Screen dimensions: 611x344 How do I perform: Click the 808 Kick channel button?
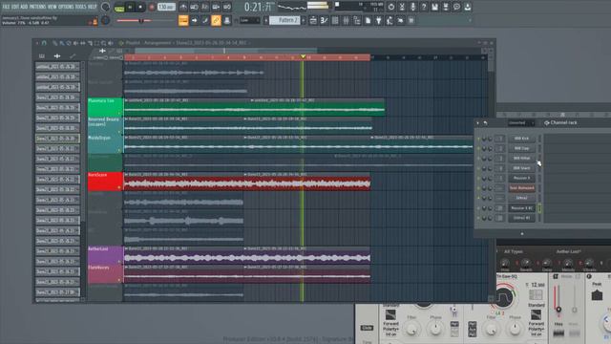tap(521, 139)
